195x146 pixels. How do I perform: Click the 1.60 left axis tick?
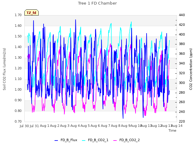[x=18, y=26]
